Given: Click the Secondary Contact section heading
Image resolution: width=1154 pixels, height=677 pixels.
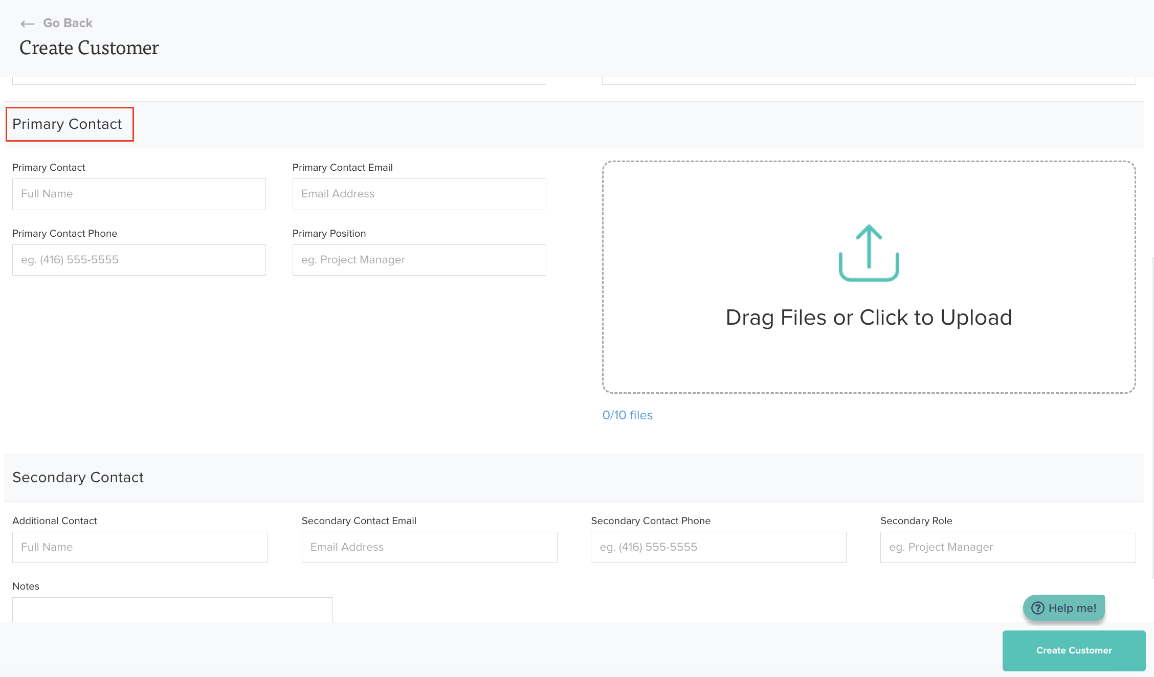Looking at the screenshot, I should tap(78, 478).
